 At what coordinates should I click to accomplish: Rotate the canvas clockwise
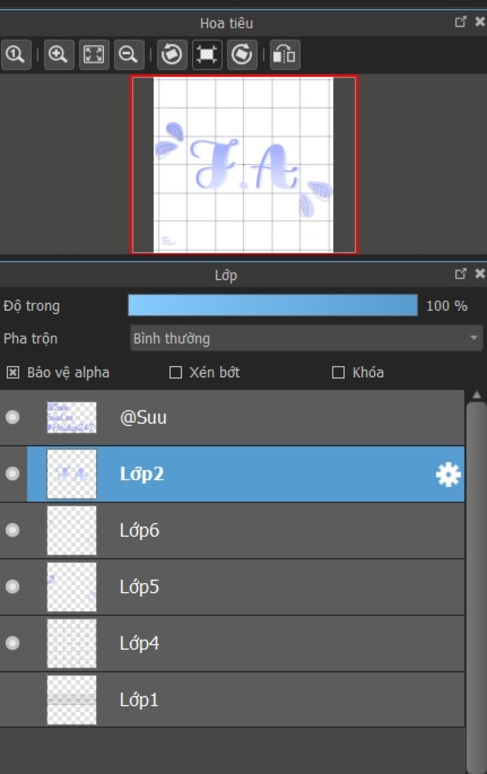(242, 55)
